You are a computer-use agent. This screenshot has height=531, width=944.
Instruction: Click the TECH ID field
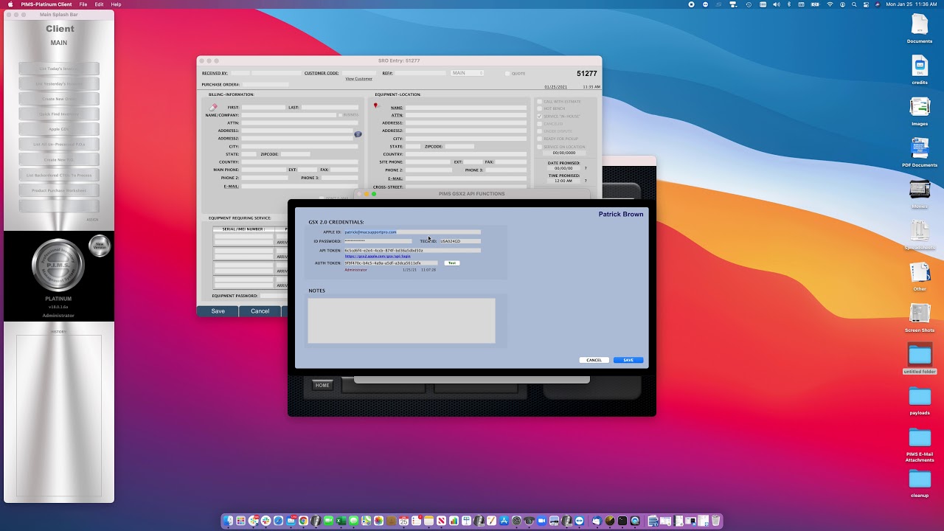tap(460, 241)
